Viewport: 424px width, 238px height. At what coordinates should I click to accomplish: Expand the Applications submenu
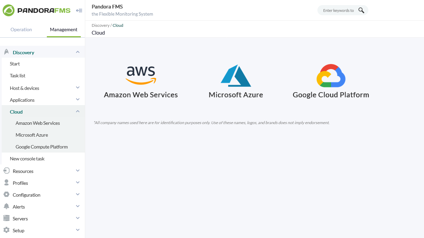78,100
